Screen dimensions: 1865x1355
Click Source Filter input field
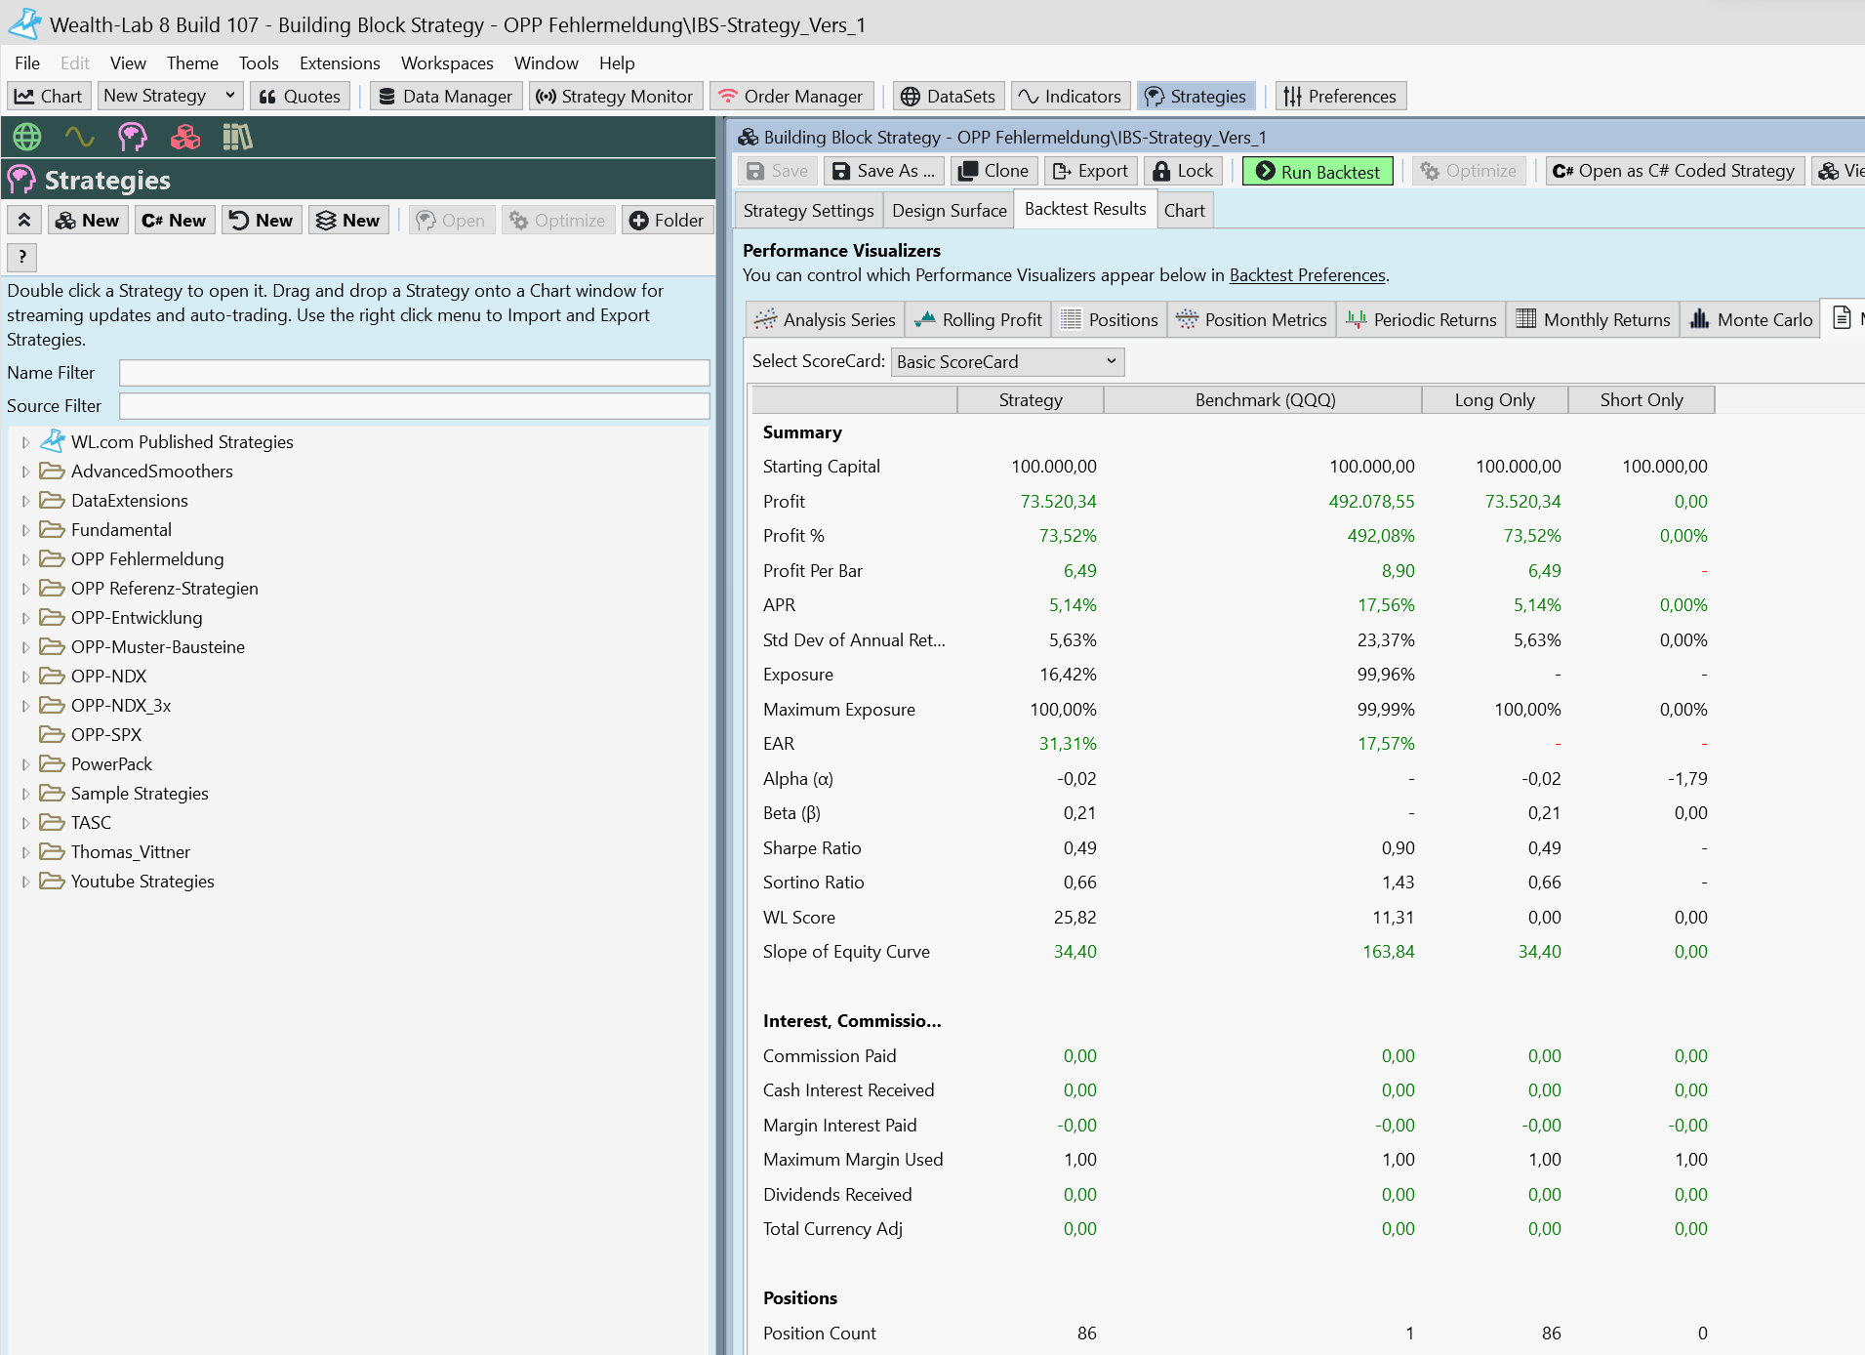tap(414, 406)
